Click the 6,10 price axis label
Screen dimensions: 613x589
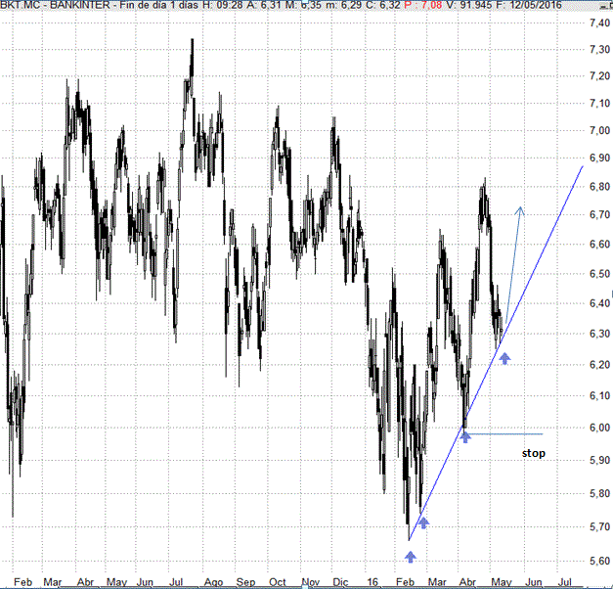click(599, 395)
